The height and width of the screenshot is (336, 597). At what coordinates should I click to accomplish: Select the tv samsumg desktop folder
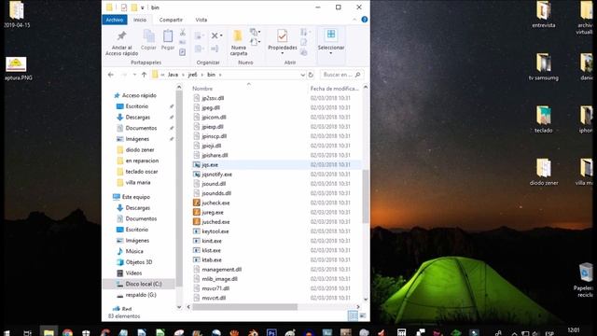pyautogui.click(x=543, y=67)
